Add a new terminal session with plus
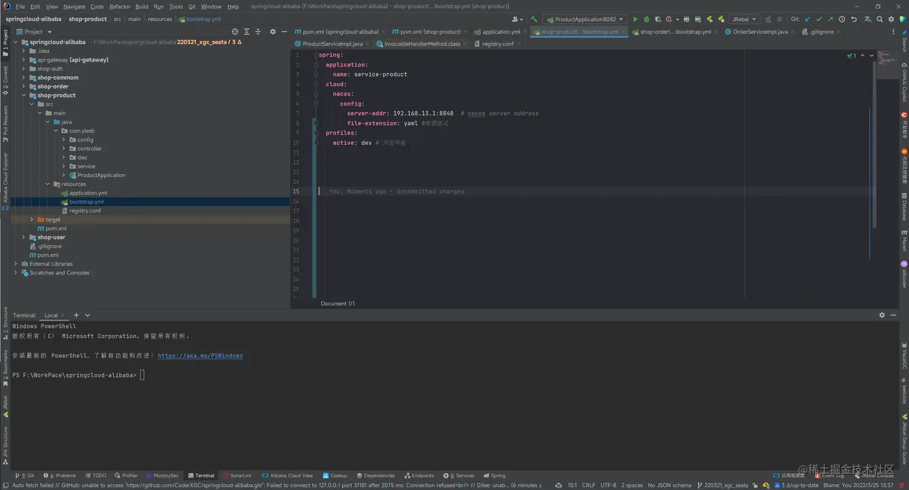Image resolution: width=909 pixels, height=490 pixels. coord(76,315)
